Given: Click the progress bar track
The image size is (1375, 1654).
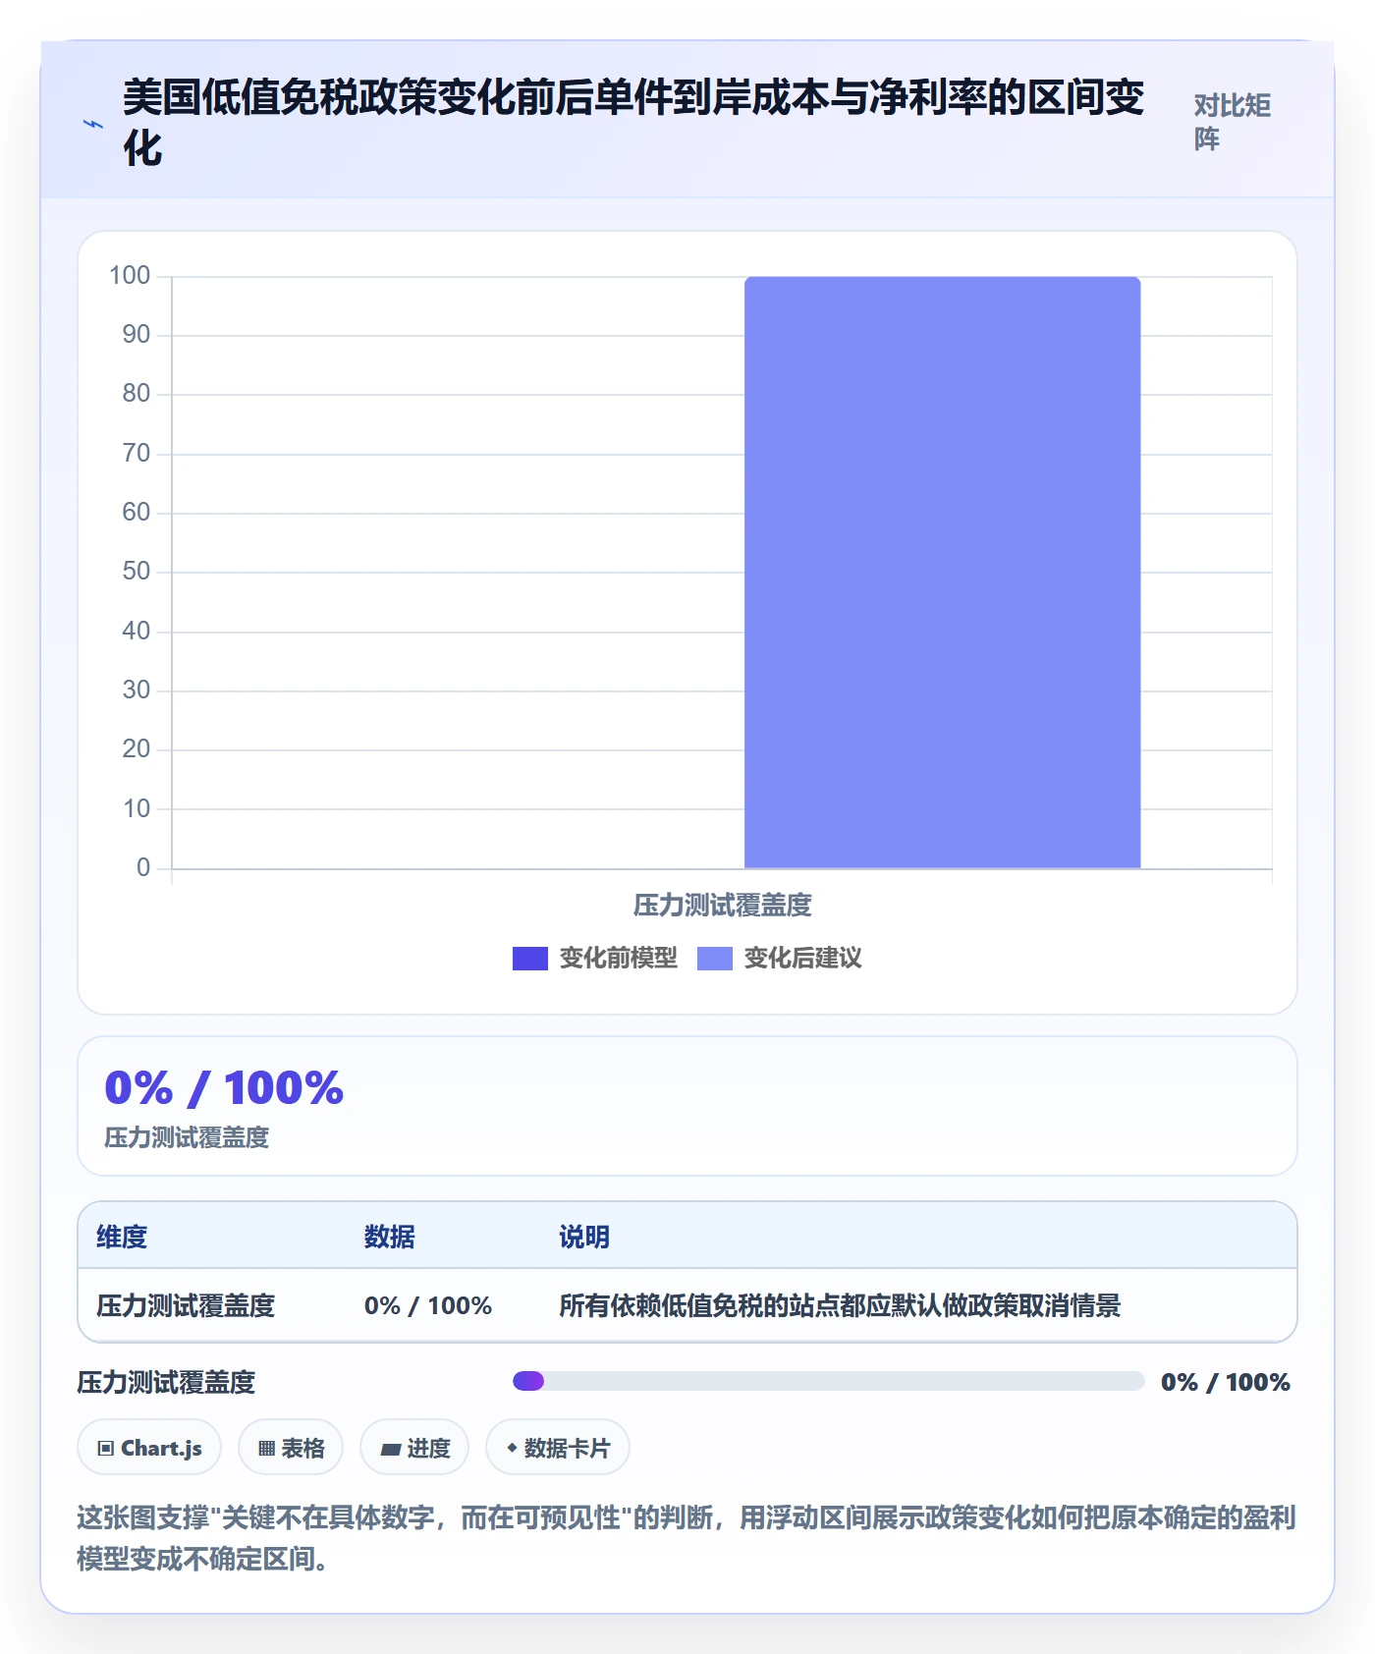Looking at the screenshot, I should [x=829, y=1381].
